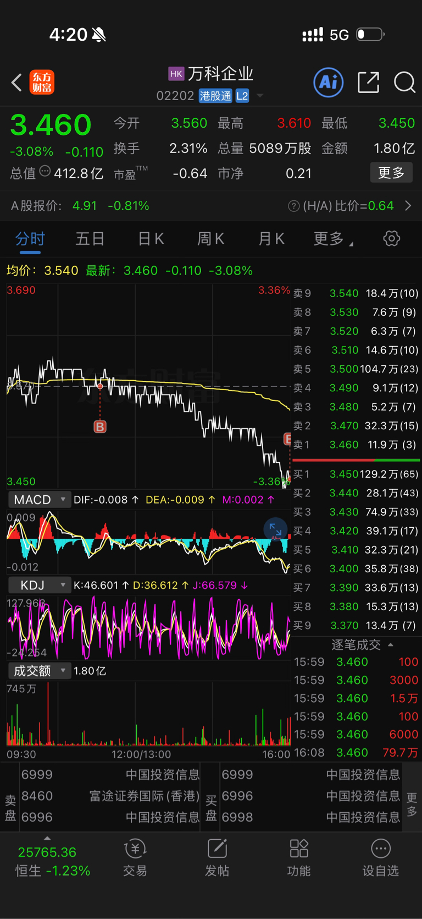422x919 pixels.
Task: Tap the 卖2 3.470 order row
Action: [x=356, y=425]
